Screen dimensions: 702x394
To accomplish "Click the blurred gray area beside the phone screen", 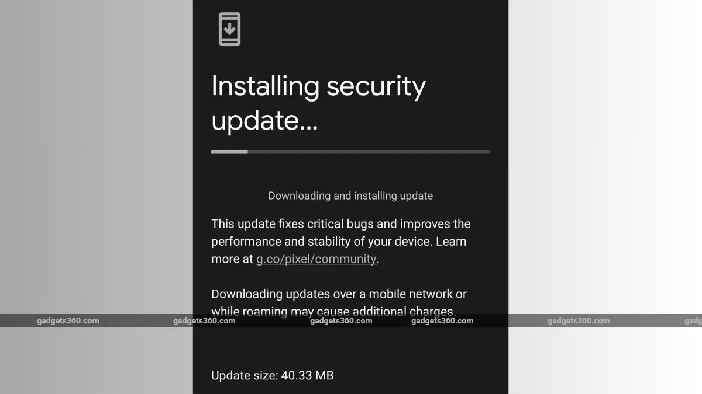I will pos(97,158).
